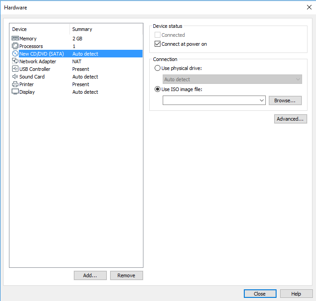This screenshot has width=316, height=301.
Task: Click the CD/DVD disc icon
Action: 15,54
